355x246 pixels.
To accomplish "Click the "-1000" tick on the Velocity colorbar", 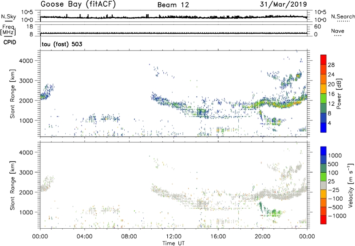I will coord(337,216).
